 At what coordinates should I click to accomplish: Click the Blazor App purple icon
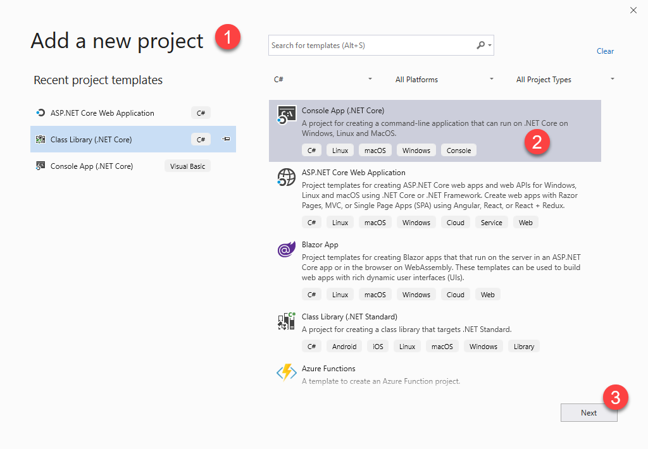point(286,249)
